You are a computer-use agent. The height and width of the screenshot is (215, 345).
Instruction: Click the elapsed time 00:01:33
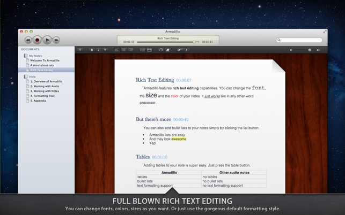point(129,42)
